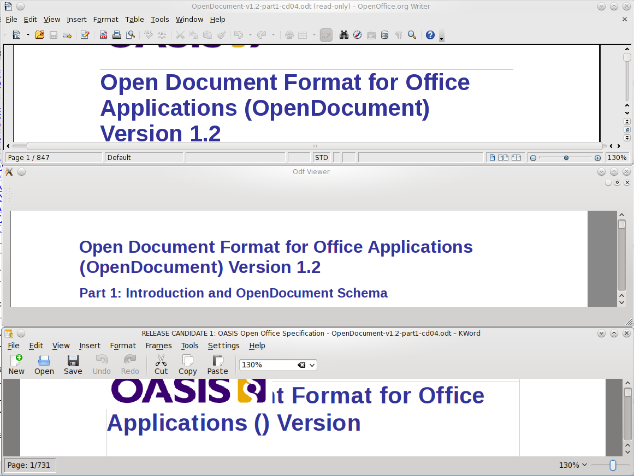Open the 130% zoom dropdown in KWord status bar
Screen dimensions: 634x476
(x=573, y=465)
